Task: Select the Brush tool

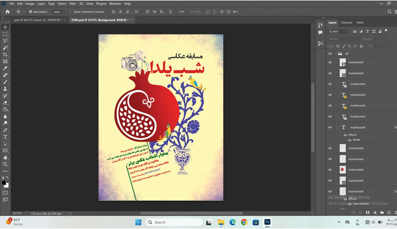Action: point(5,82)
